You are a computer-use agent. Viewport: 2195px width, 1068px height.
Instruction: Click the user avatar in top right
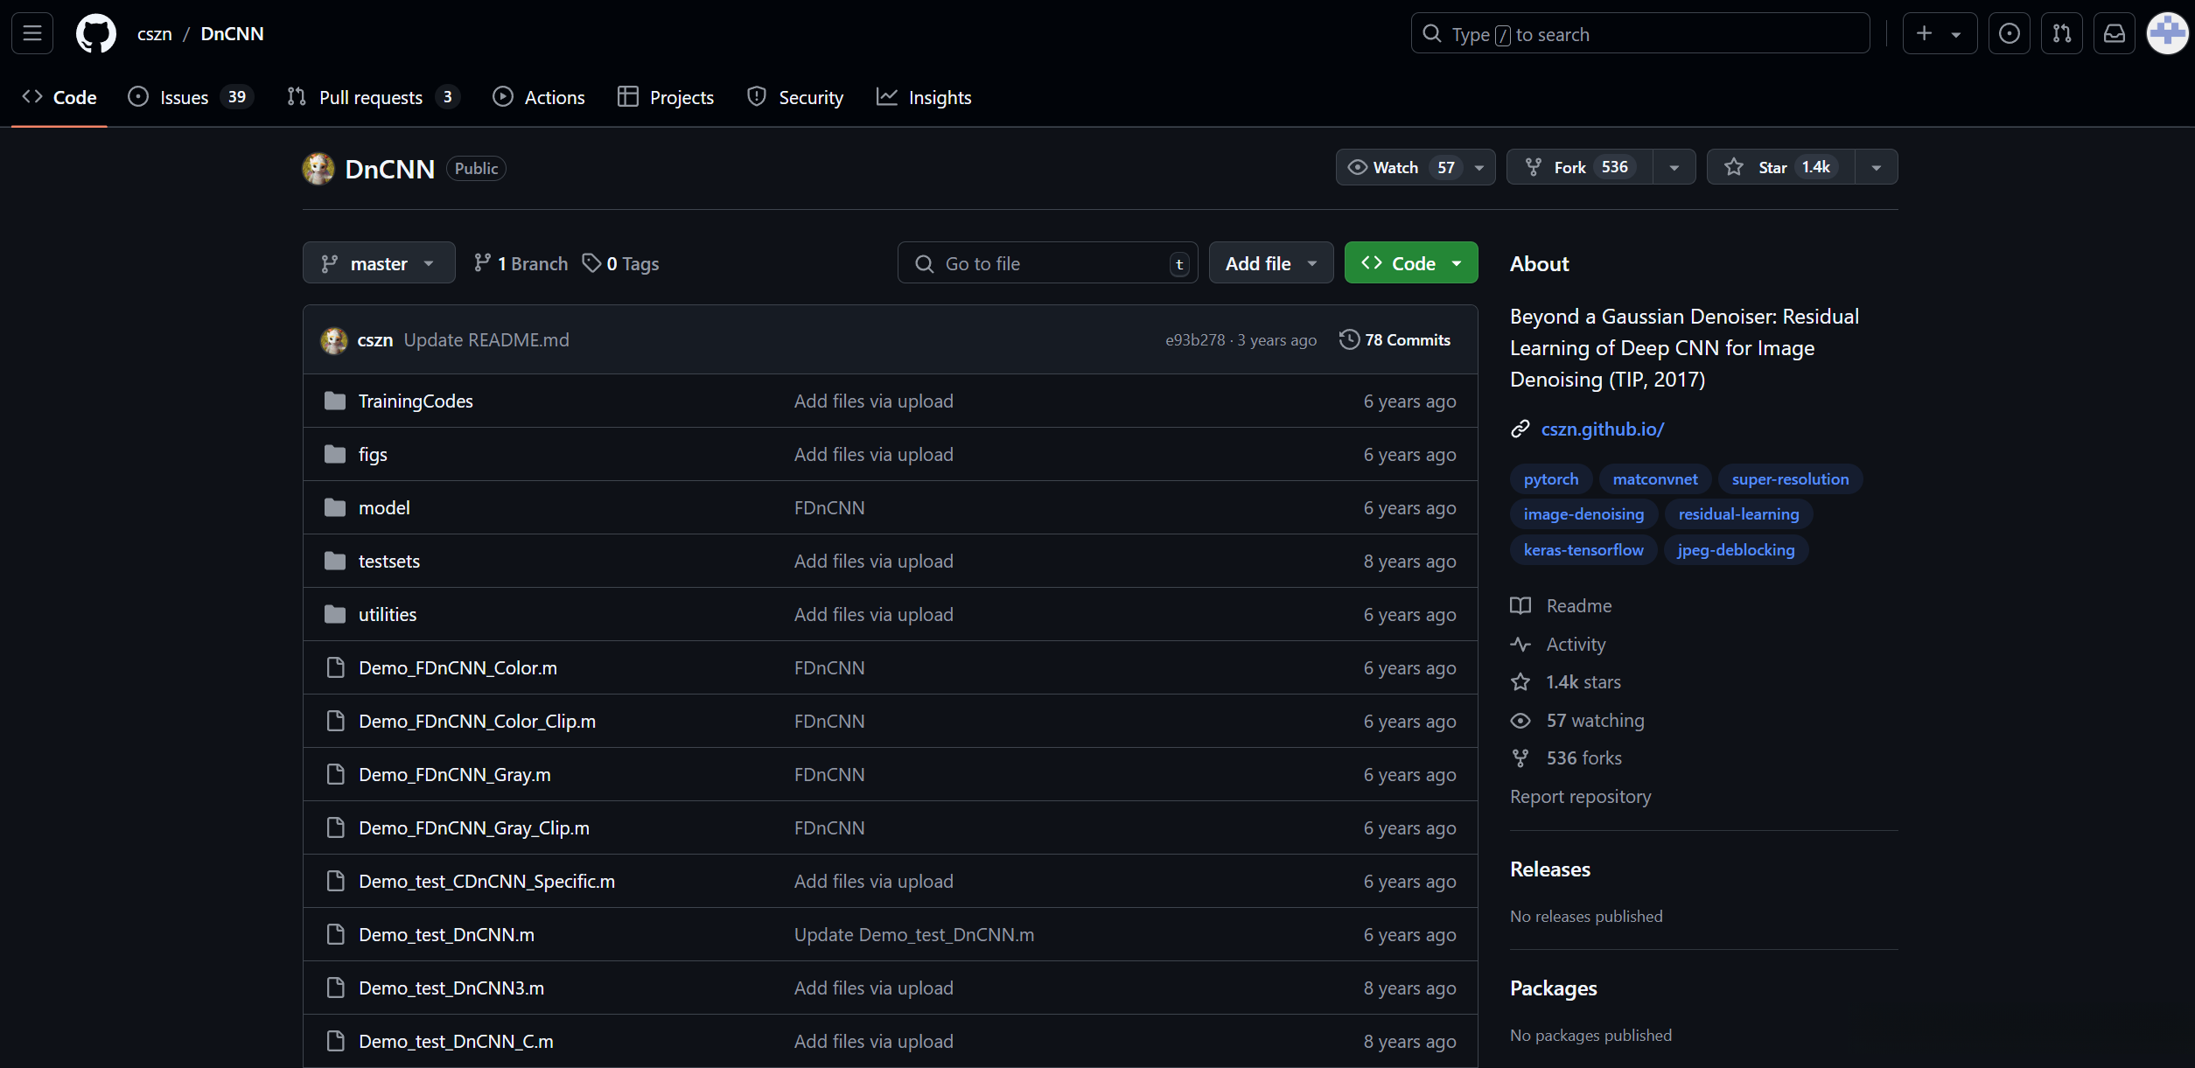pyautogui.click(x=2166, y=33)
